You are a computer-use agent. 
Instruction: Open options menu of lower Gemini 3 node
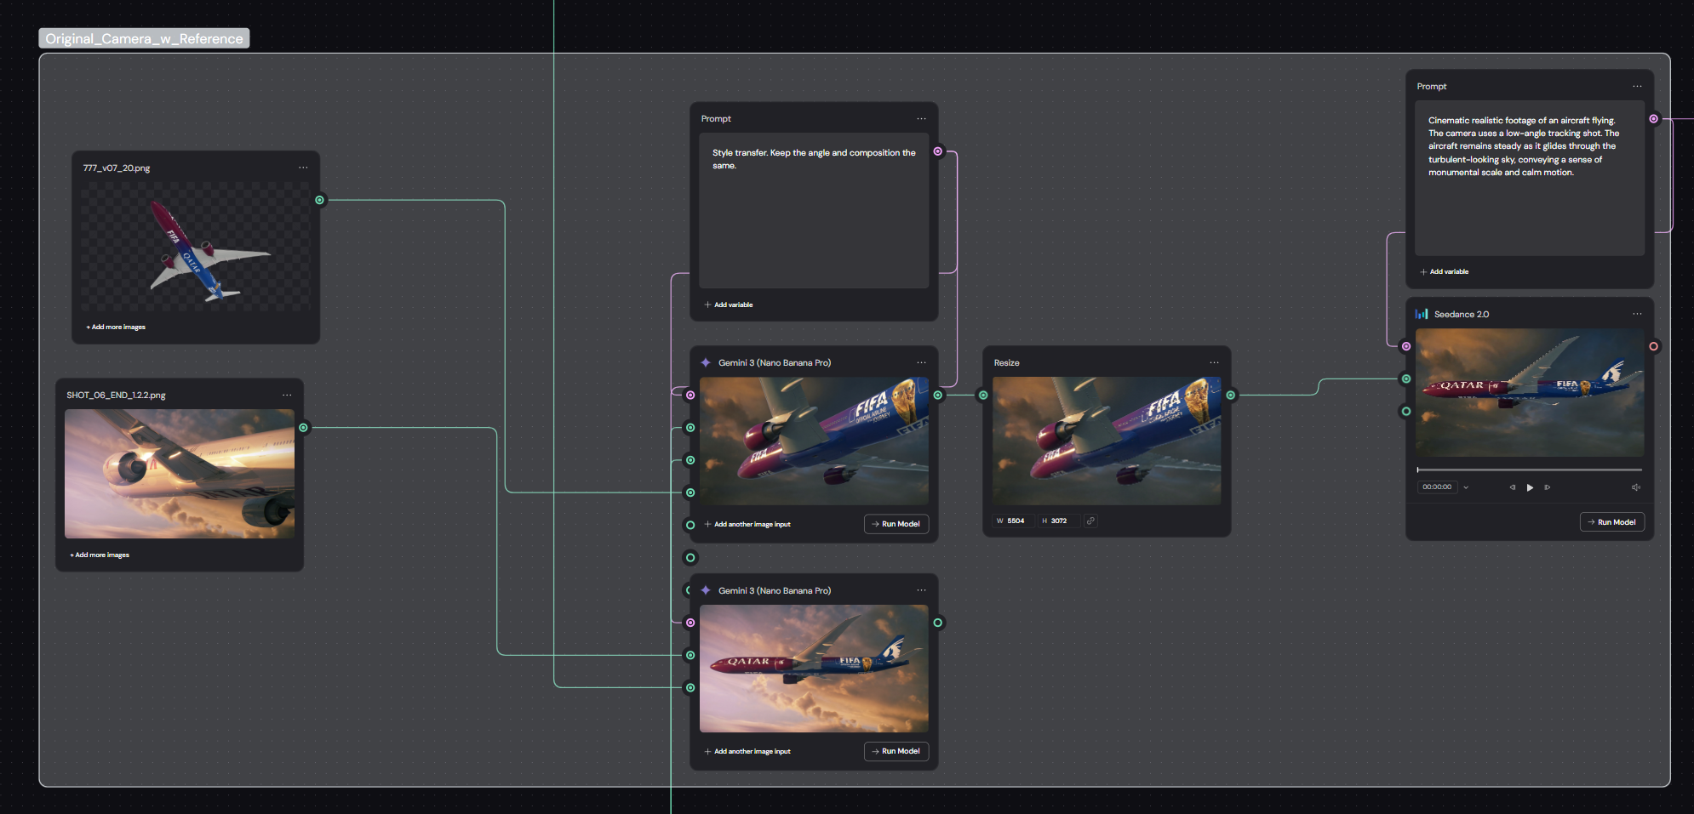click(921, 590)
